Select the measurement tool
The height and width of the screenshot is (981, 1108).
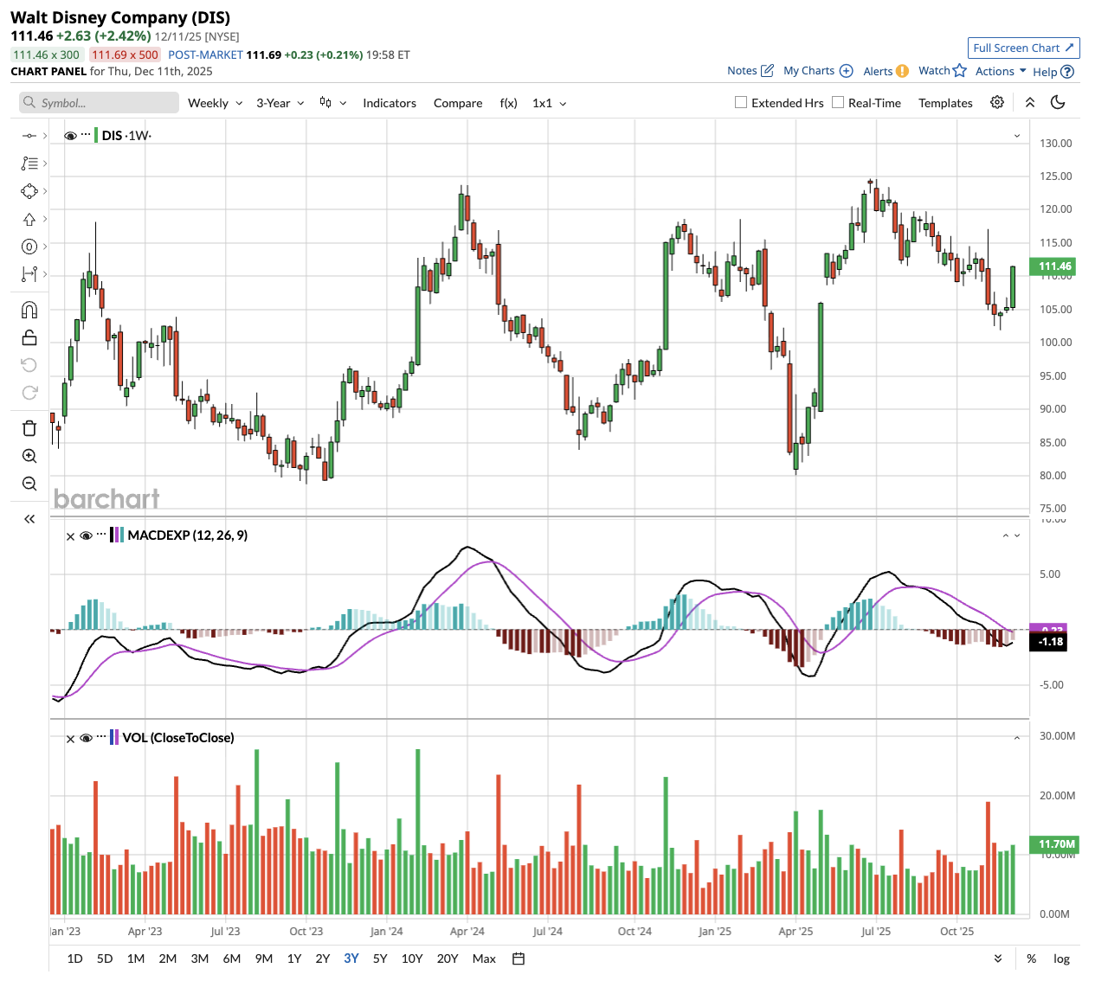pos(29,274)
